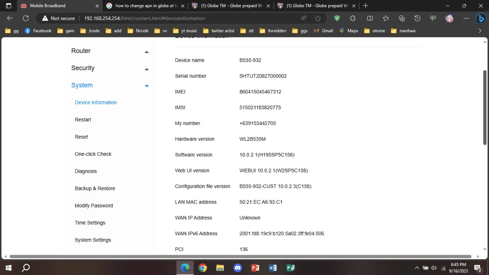This screenshot has width=489, height=275.
Task: Open the Extensions puzzle icon
Action: (353, 19)
